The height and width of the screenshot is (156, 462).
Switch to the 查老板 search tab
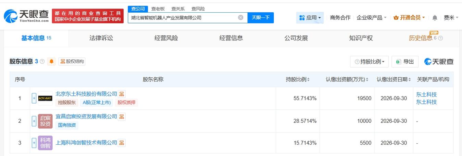(158, 9)
